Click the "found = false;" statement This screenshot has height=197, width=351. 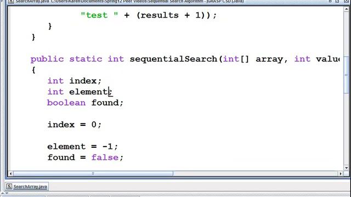click(86, 158)
